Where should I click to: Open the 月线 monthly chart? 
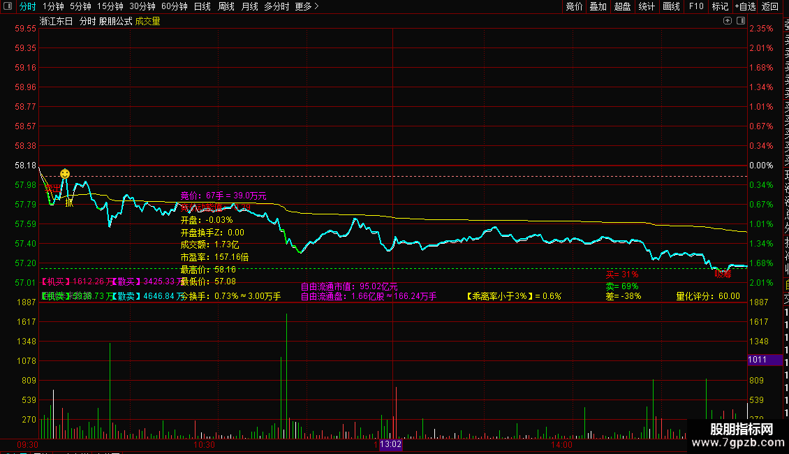tap(249, 6)
